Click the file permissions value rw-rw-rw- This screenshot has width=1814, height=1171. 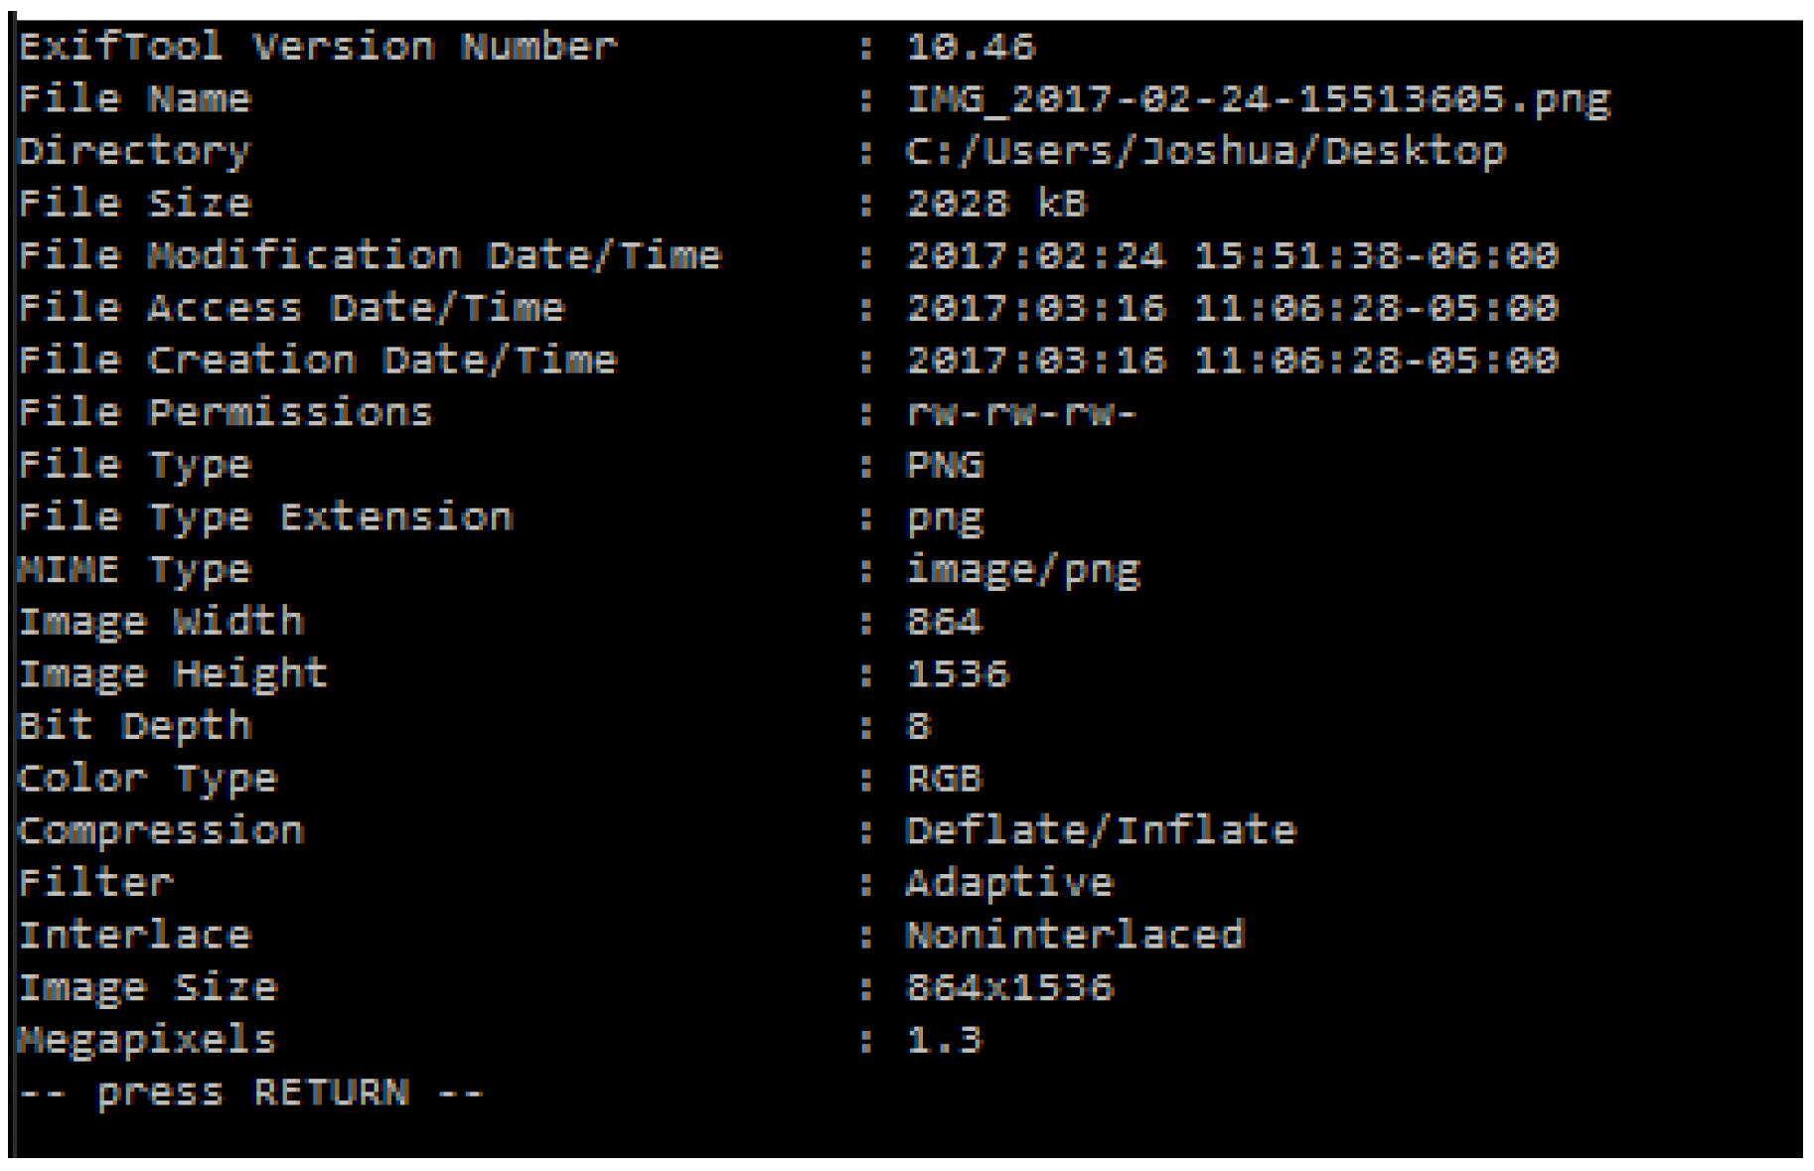point(1021,413)
